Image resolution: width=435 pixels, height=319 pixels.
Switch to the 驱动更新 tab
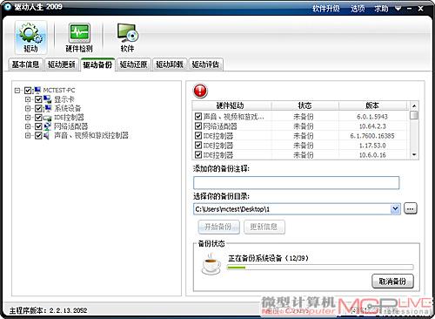coord(61,64)
